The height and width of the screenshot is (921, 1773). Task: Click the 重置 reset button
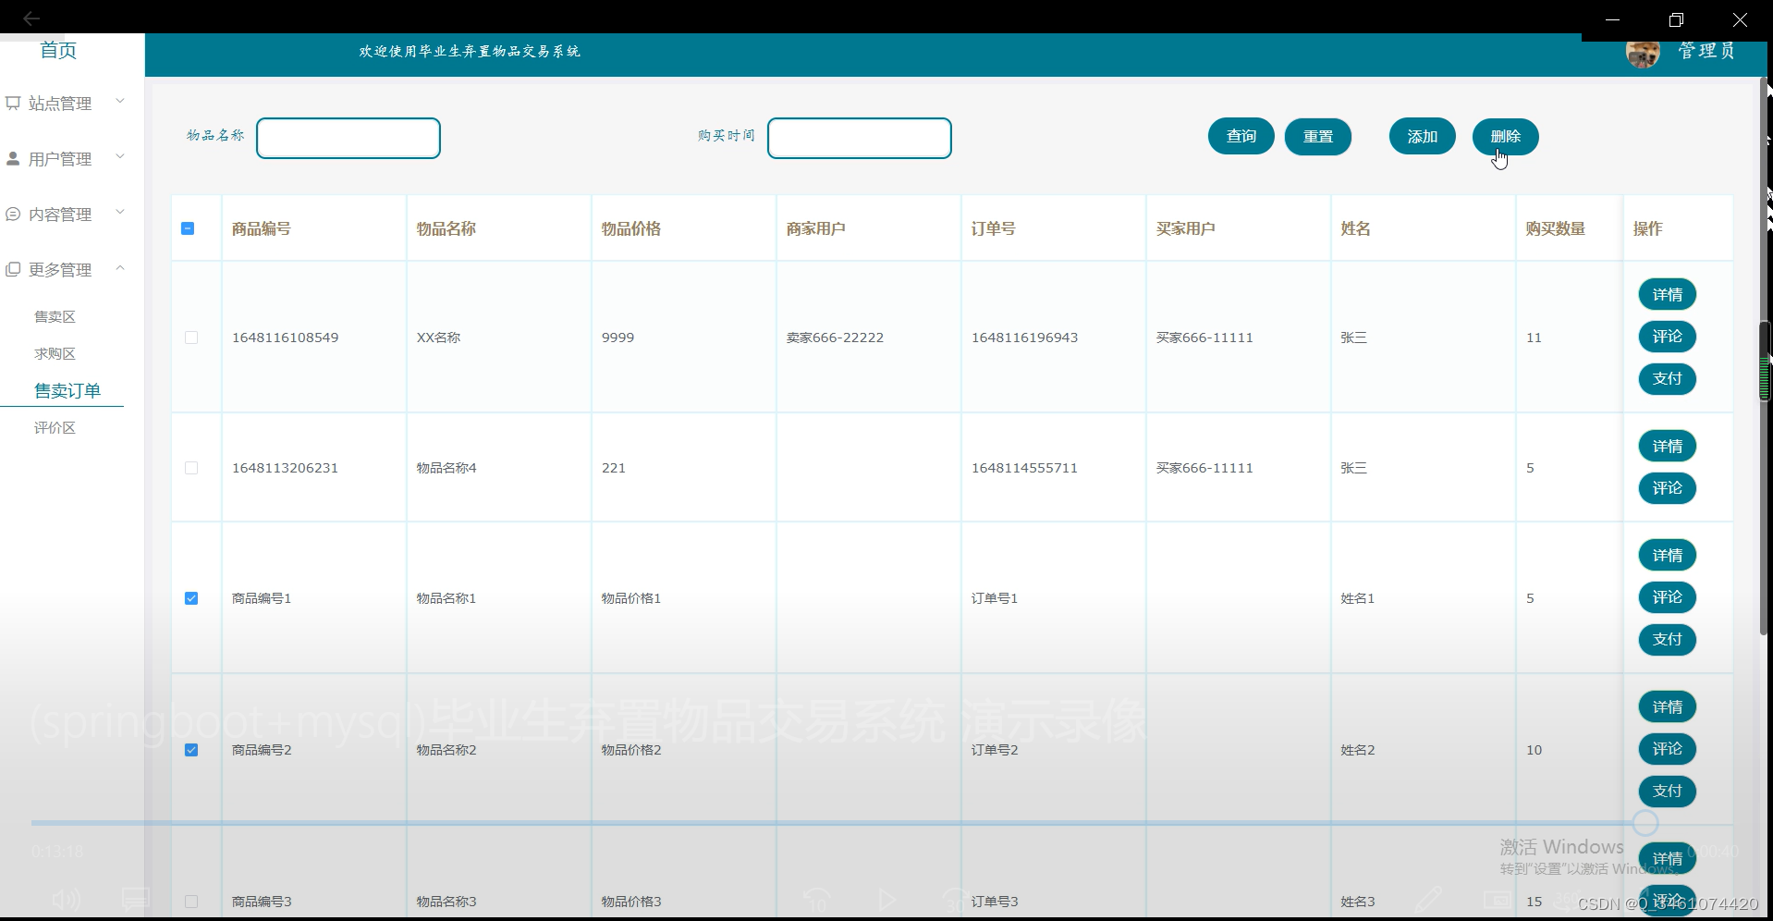1318,137
